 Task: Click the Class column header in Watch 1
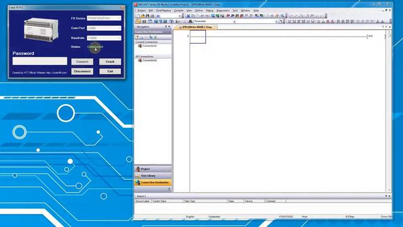pos(235,201)
